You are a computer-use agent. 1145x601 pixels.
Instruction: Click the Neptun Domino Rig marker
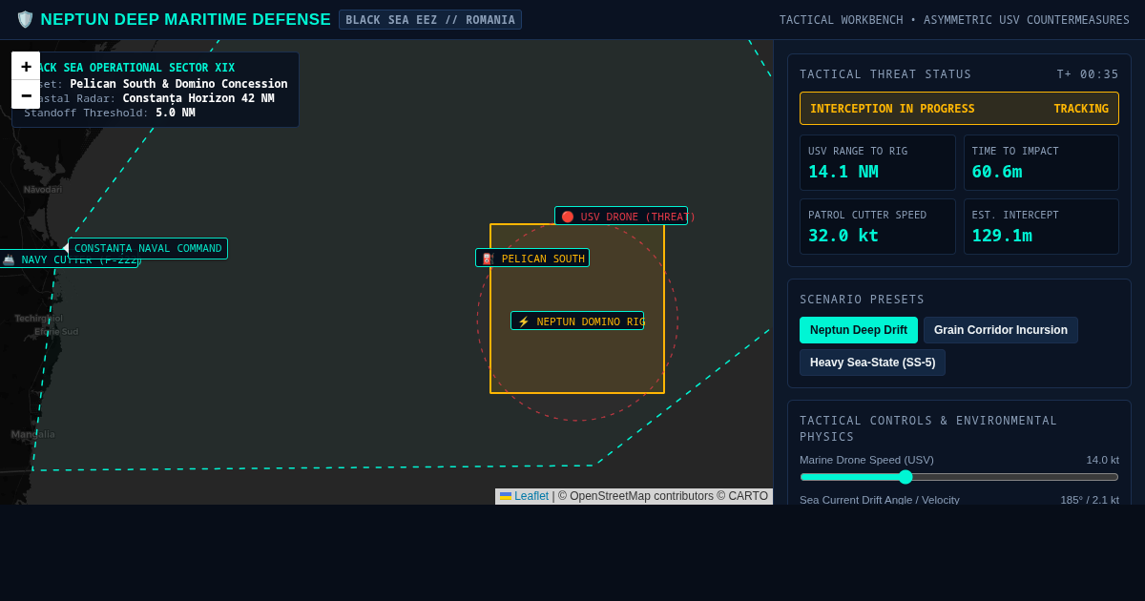(x=577, y=321)
